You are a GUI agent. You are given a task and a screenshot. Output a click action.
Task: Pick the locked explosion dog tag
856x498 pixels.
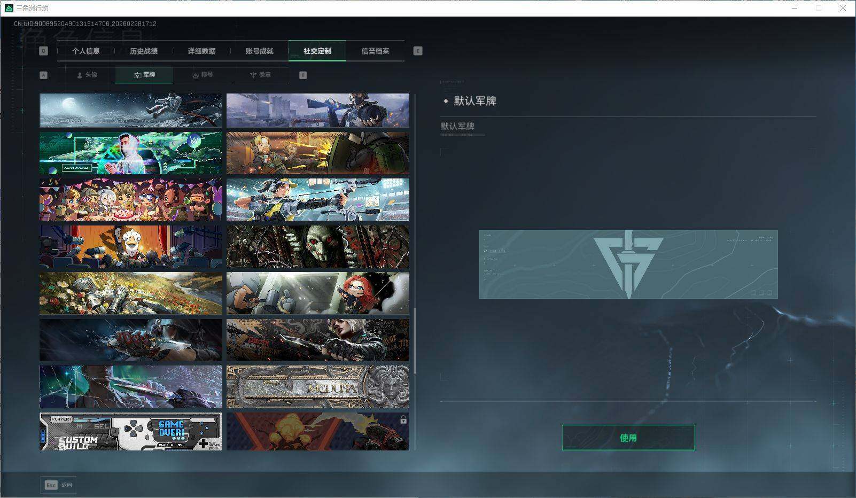point(318,431)
